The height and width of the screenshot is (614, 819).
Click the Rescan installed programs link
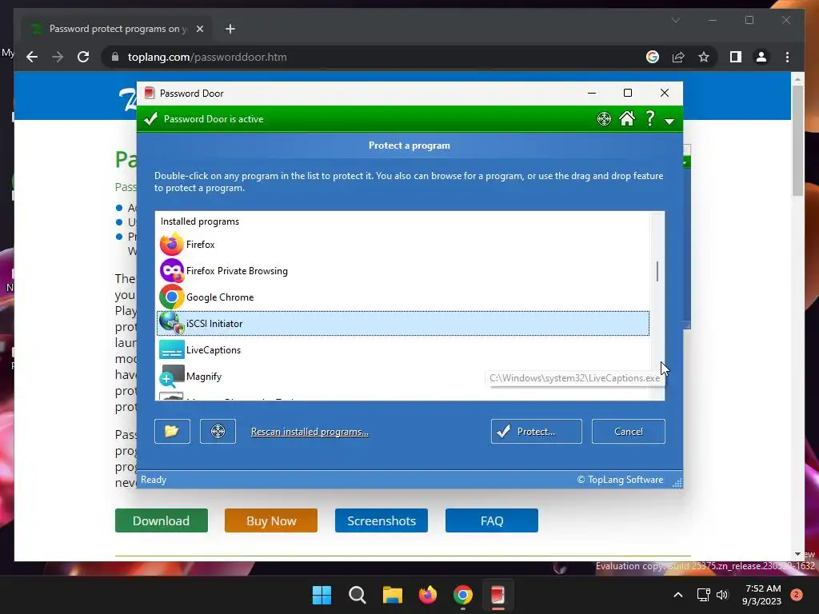[x=310, y=432]
